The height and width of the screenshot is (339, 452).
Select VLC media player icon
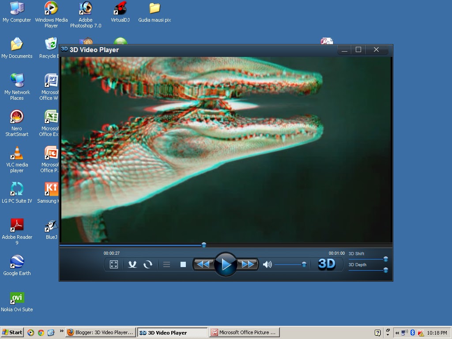[17, 159]
